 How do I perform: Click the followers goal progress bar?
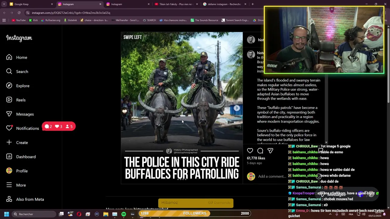pyautogui.click(x=195, y=213)
